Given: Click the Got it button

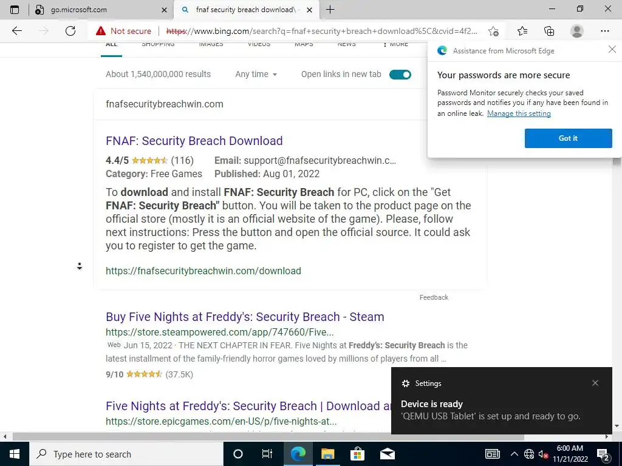Looking at the screenshot, I should click(568, 138).
